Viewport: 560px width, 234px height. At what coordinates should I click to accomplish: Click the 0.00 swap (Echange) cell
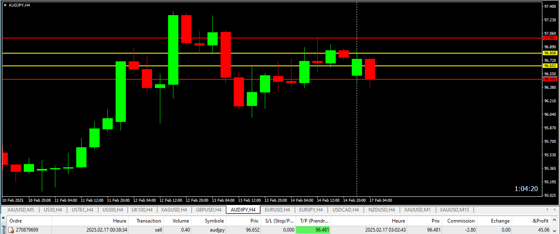click(x=505, y=230)
